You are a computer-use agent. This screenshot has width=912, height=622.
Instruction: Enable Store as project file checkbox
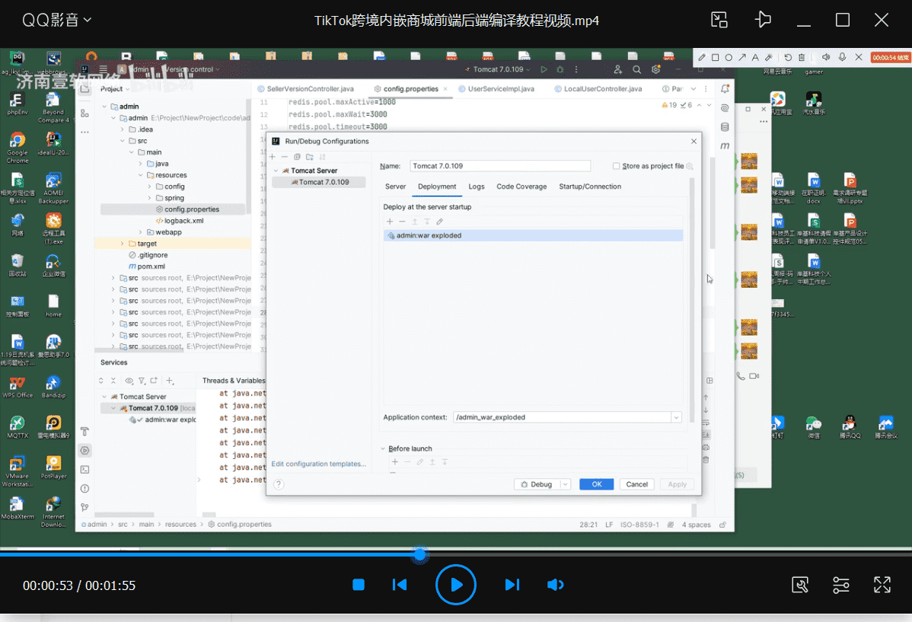click(616, 166)
